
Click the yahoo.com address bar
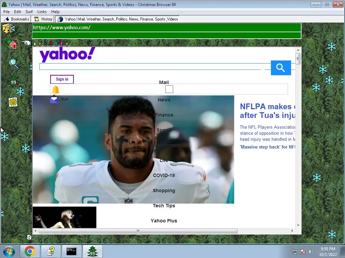166,28
